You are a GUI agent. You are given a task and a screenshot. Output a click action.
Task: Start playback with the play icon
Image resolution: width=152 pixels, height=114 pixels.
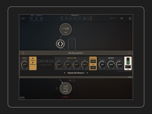(x=37, y=18)
